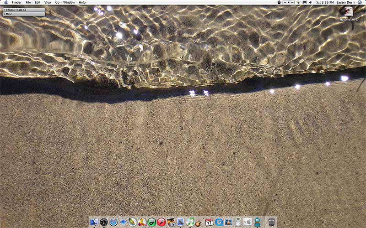The image size is (366, 228).
Task: Expand the People I talk to group
Action: (24, 10)
